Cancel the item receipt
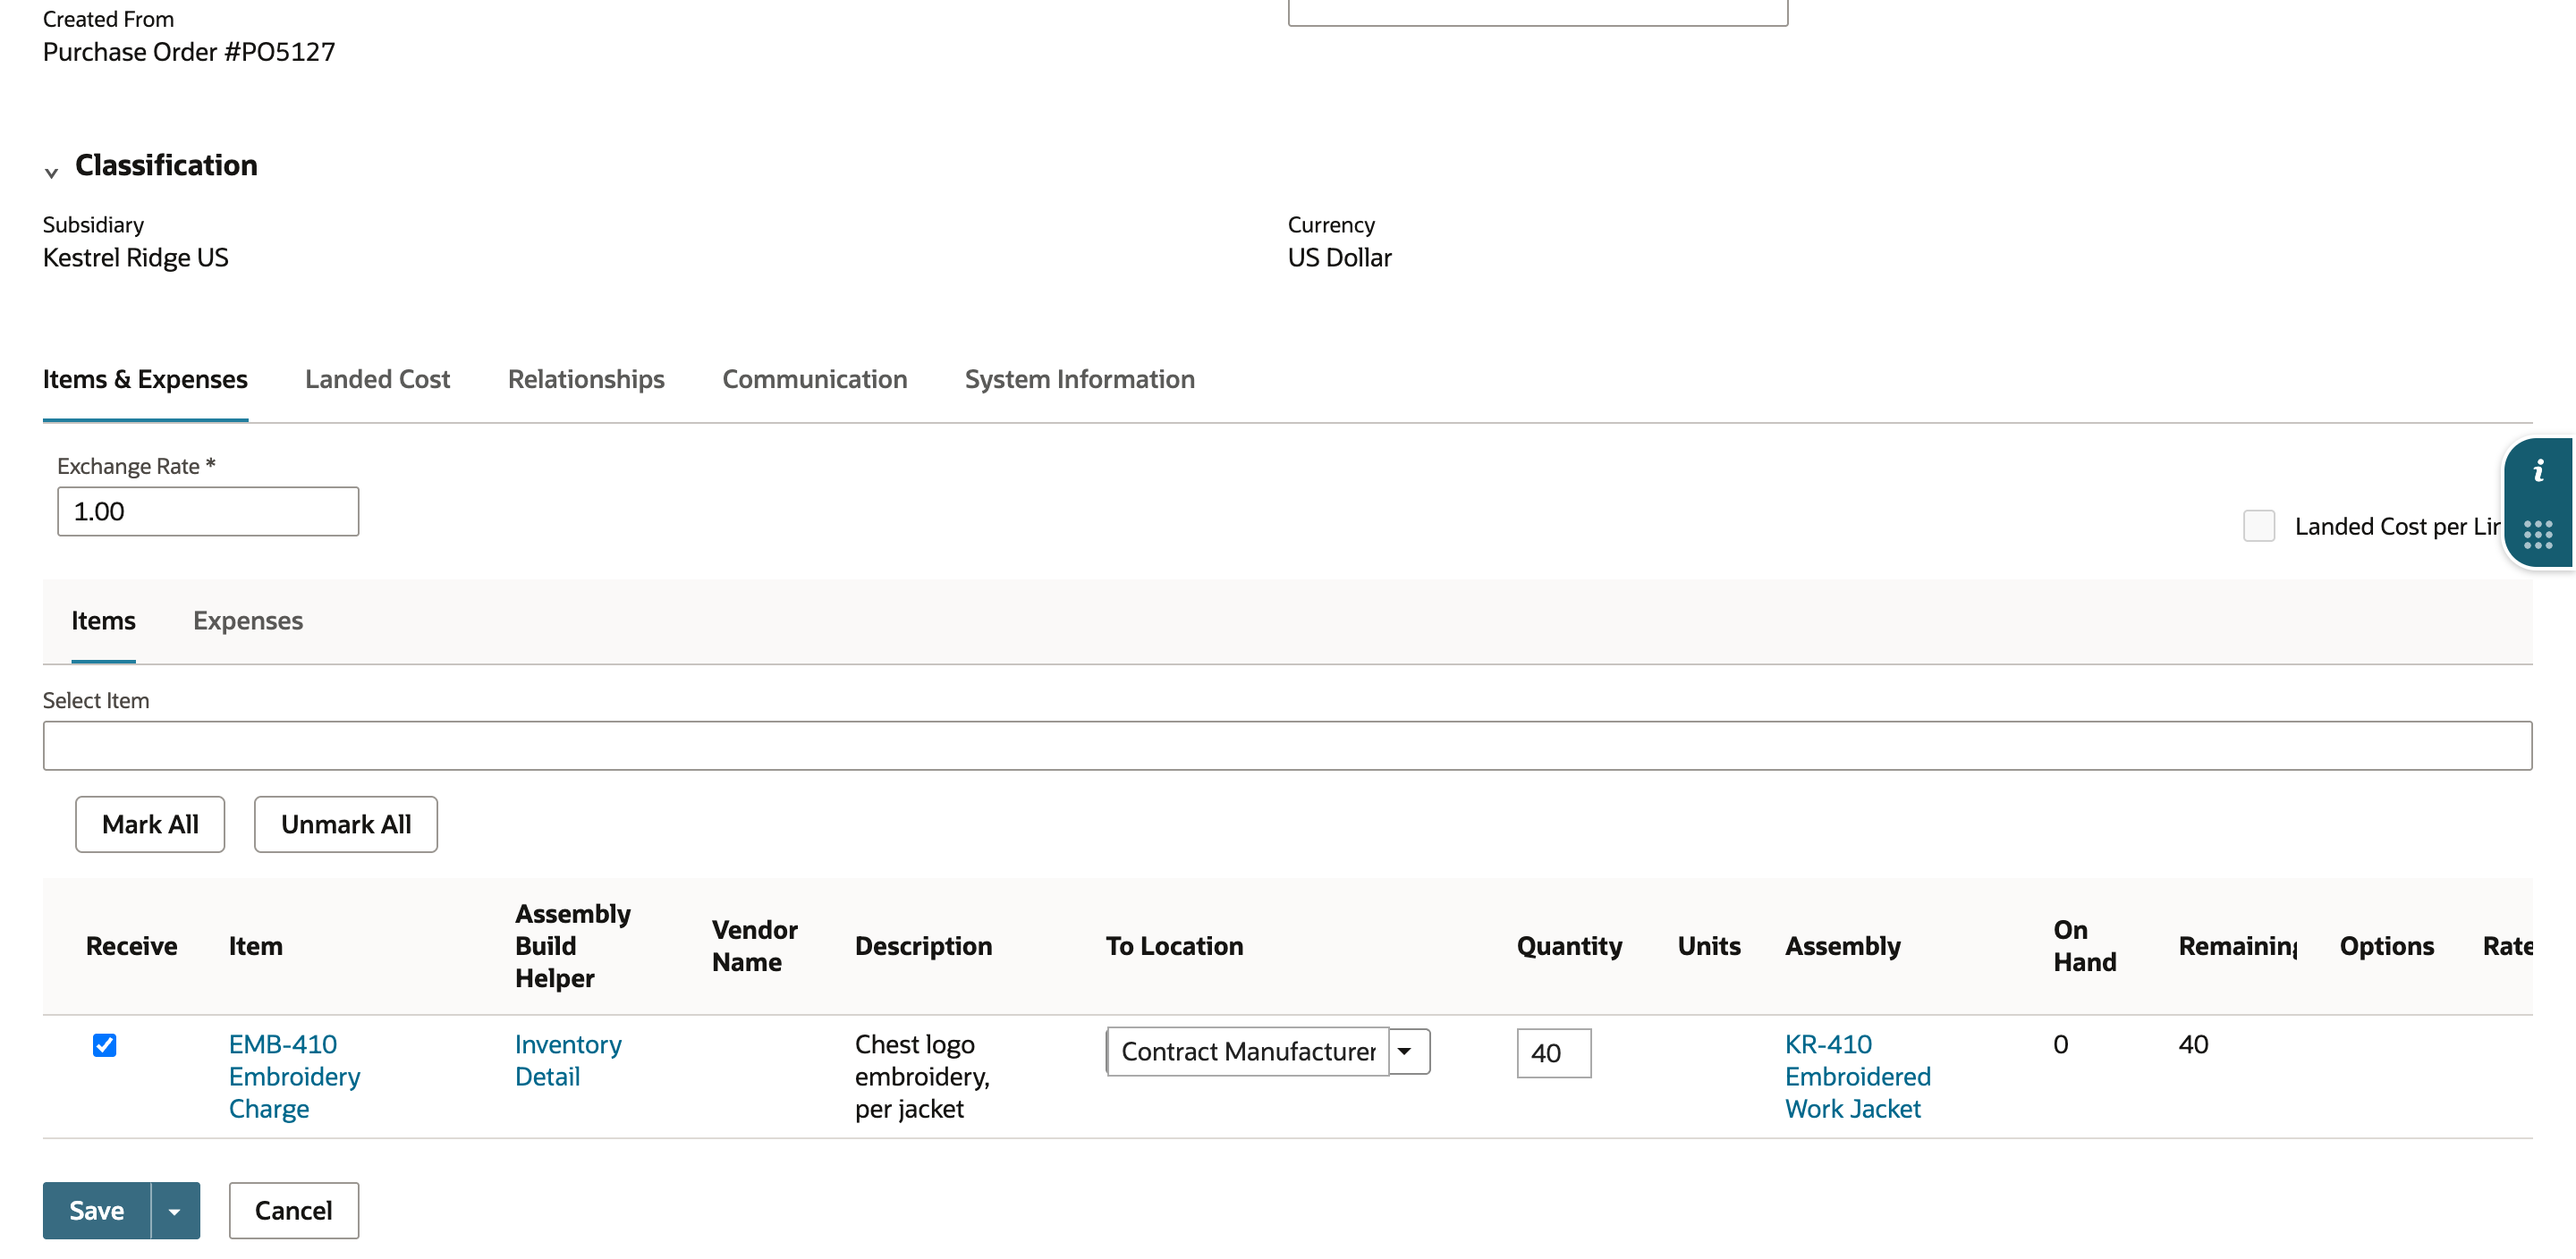This screenshot has height=1259, width=2576. pos(294,1211)
